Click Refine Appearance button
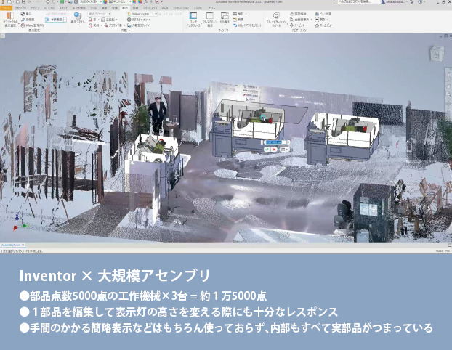The height and width of the screenshot is (350, 452). click(x=138, y=25)
